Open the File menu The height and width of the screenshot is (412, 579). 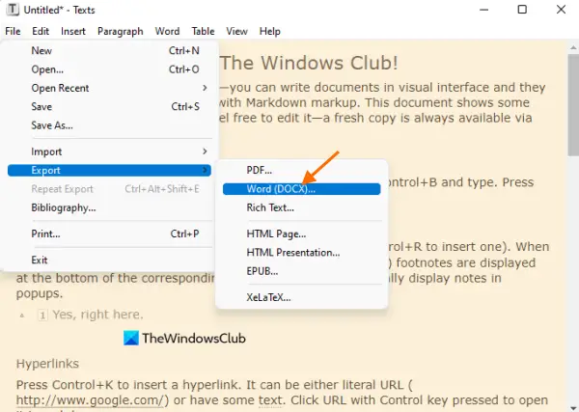tap(13, 32)
